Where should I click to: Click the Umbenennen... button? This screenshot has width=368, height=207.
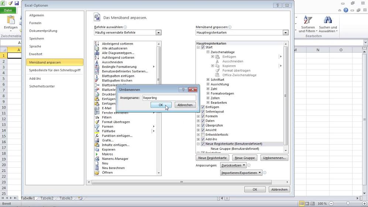274,158
